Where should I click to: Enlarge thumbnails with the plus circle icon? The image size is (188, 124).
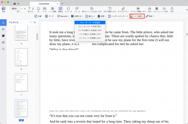tap(35, 22)
